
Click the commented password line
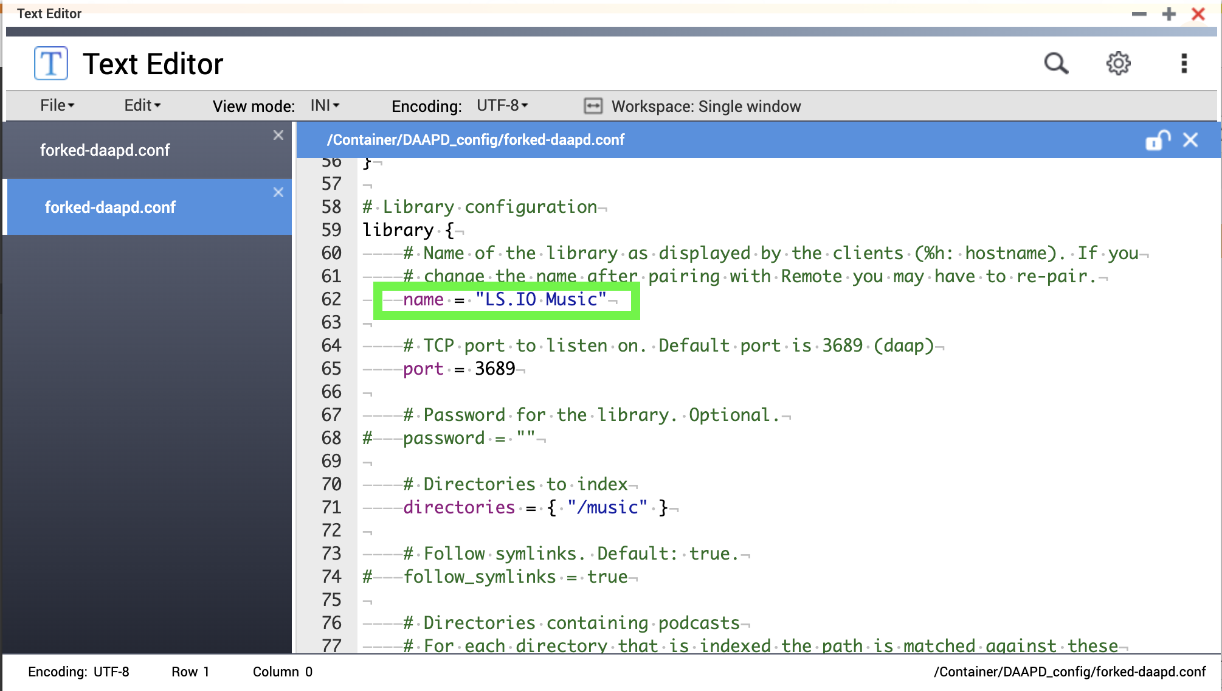point(449,438)
